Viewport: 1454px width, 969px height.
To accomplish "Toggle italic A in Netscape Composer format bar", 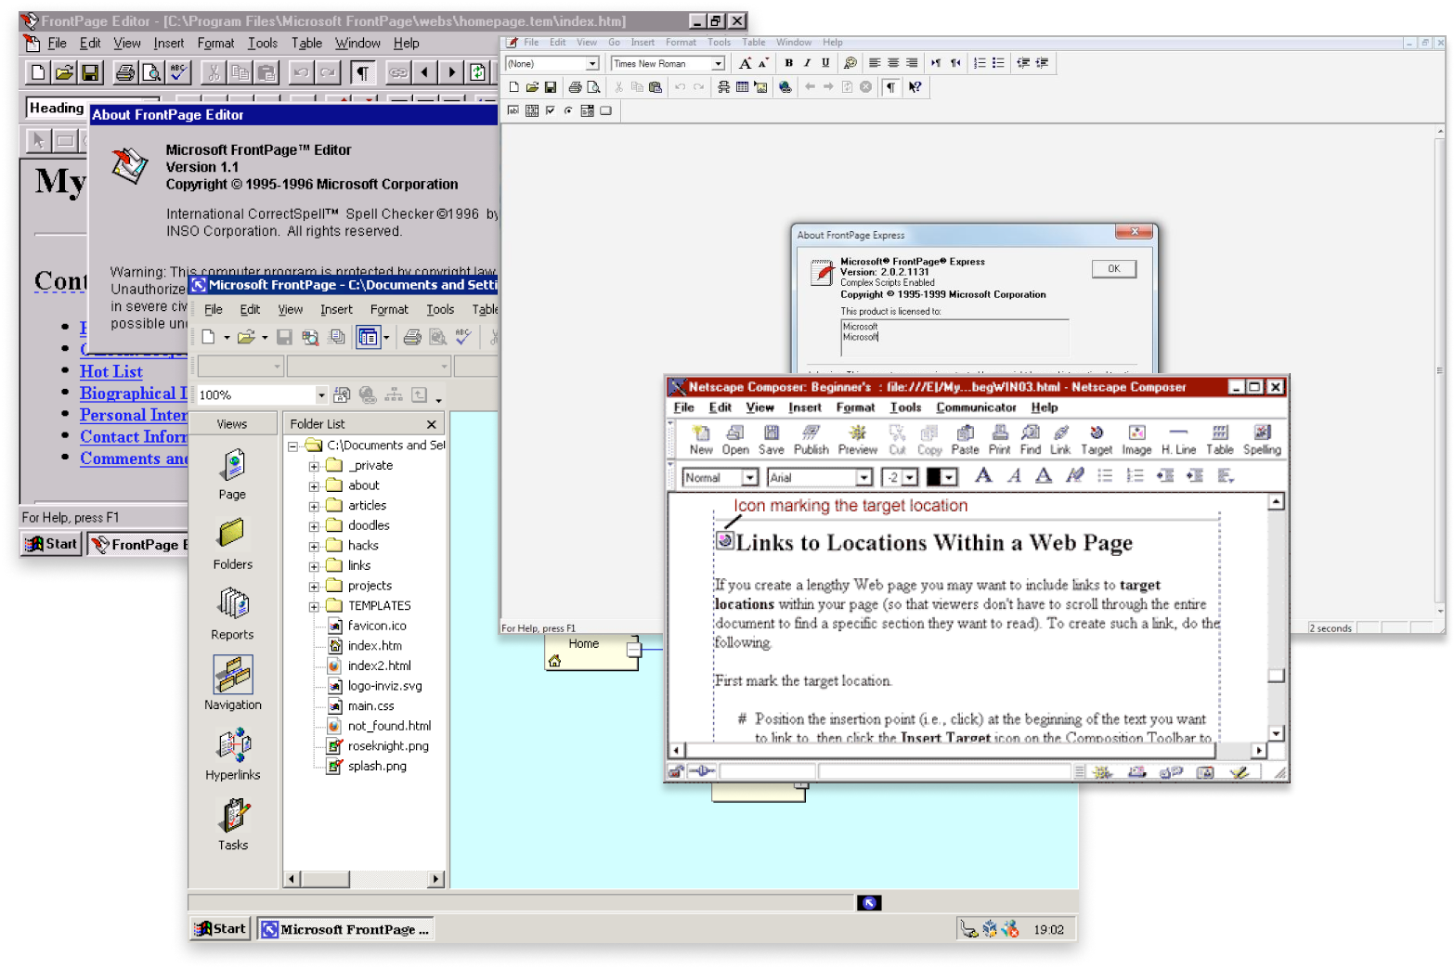I will tap(1014, 476).
